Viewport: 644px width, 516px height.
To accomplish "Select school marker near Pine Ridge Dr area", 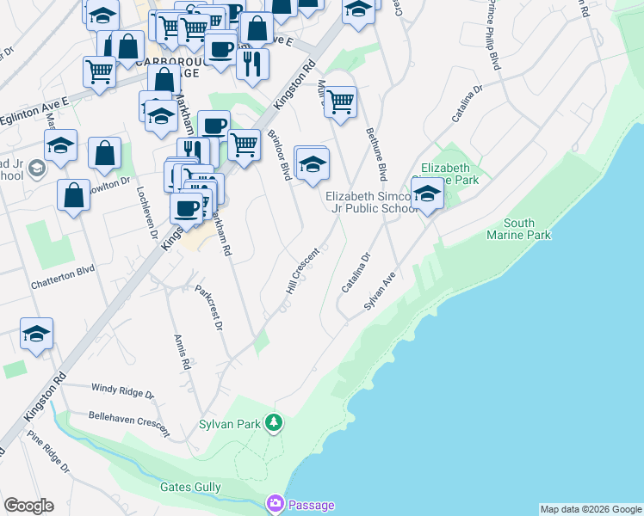I will 36,335.
